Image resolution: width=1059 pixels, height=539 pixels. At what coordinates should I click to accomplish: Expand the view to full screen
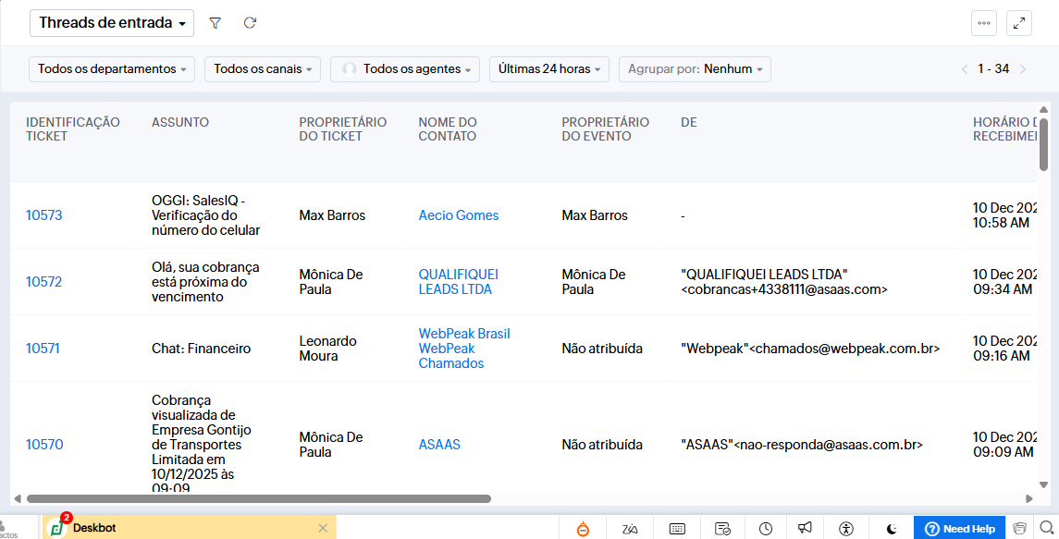1019,23
